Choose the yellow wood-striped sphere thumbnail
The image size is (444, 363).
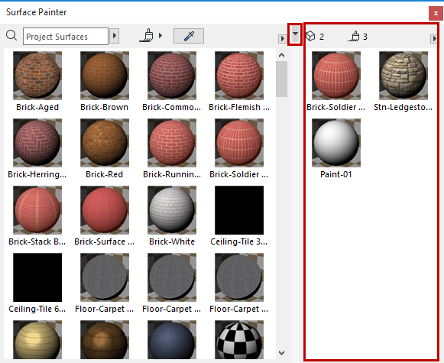37,340
